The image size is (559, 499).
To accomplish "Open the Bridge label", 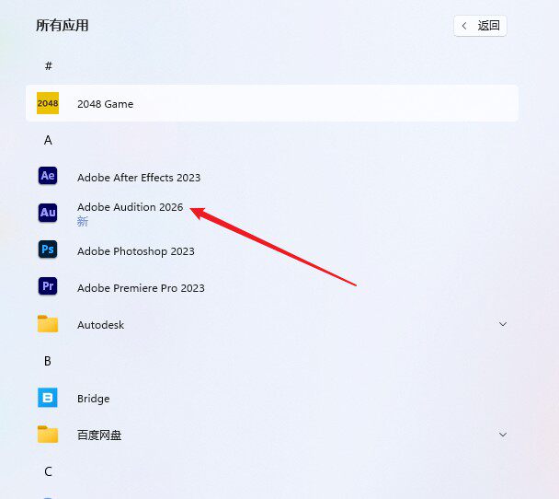I will click(94, 399).
